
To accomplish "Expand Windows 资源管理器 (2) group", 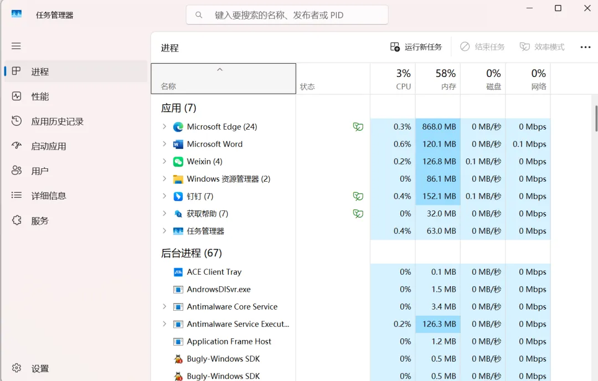I will tap(164, 179).
